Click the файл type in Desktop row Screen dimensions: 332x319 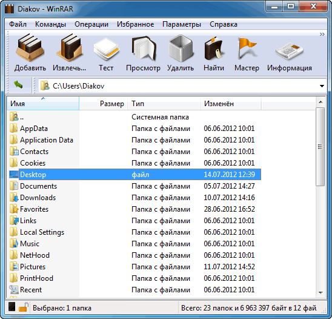140,175
